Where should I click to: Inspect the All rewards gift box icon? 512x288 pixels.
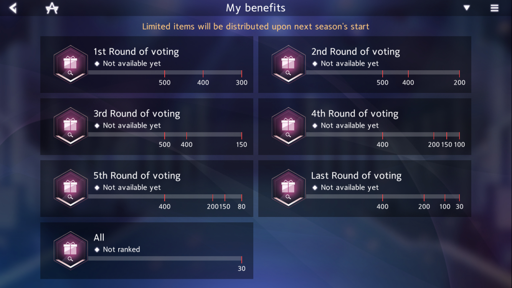(x=71, y=250)
